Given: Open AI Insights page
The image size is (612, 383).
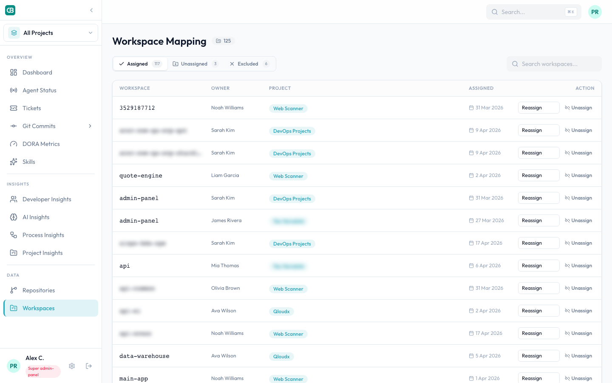Looking at the screenshot, I should (x=51, y=217).
